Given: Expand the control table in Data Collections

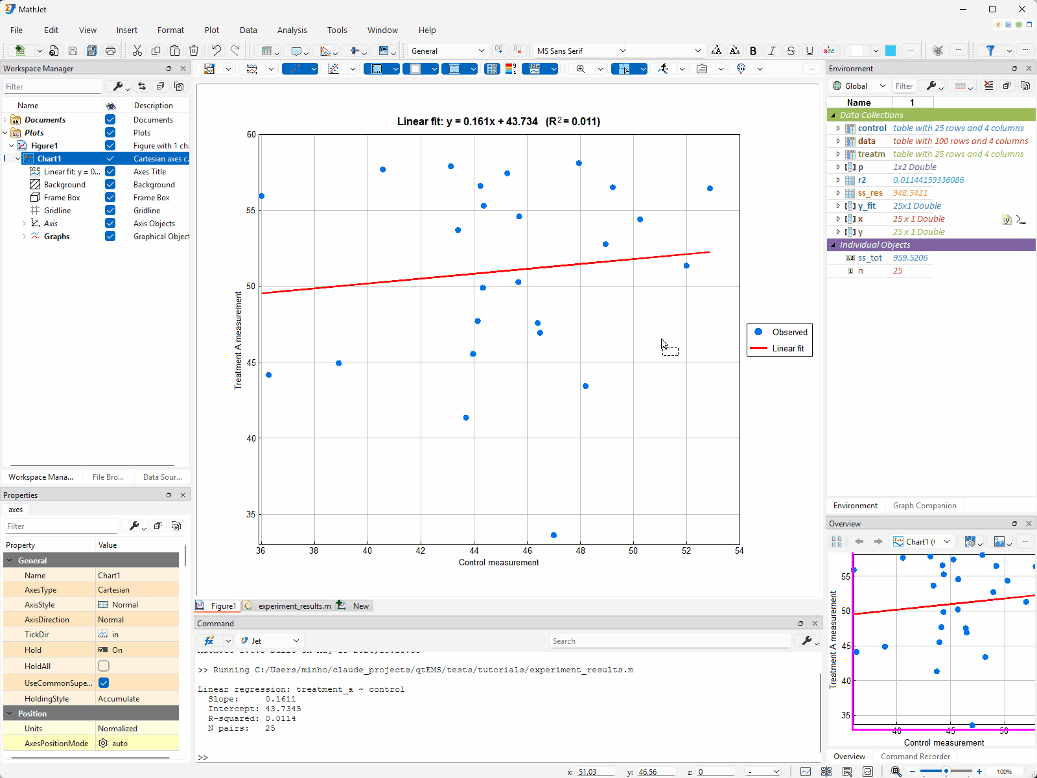Looking at the screenshot, I should 837,128.
